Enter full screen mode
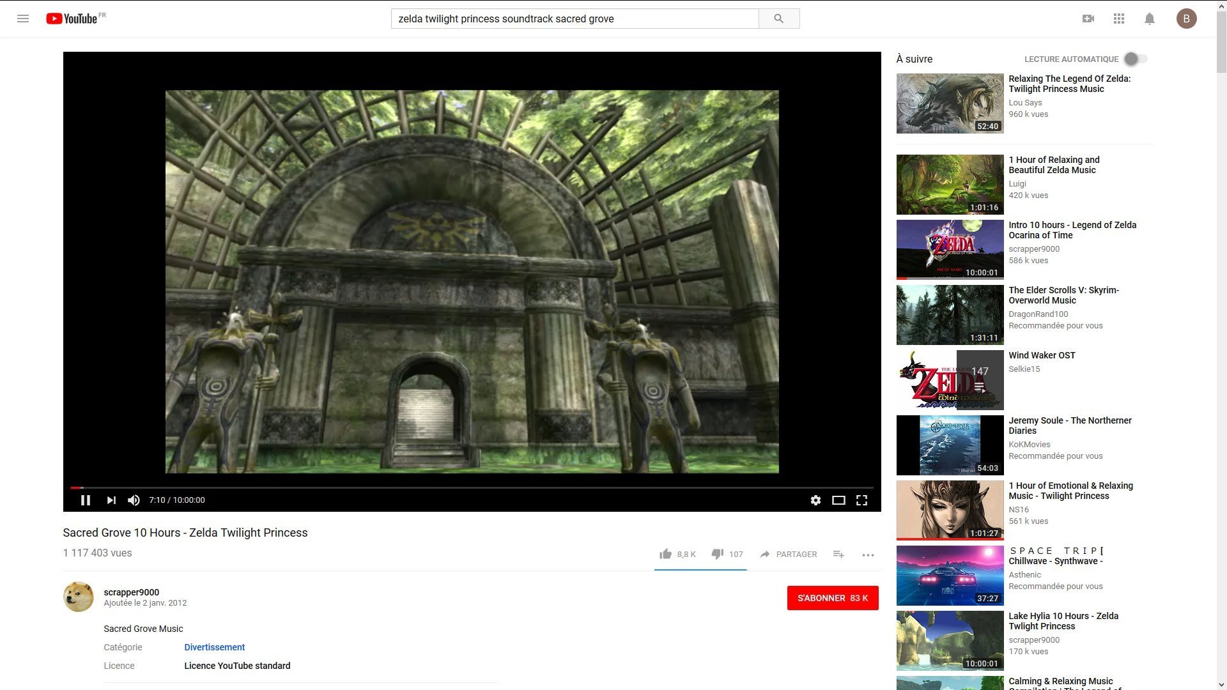Viewport: 1227px width, 690px height. (861, 500)
